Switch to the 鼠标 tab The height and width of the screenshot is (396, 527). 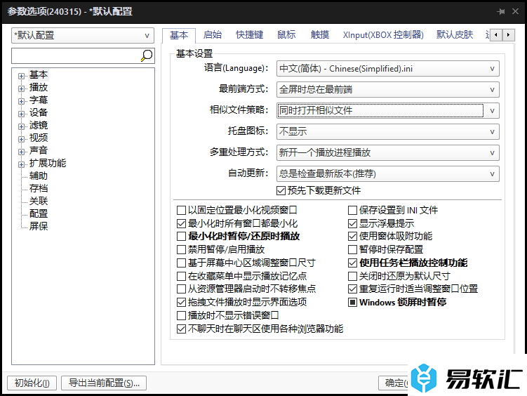(286, 35)
